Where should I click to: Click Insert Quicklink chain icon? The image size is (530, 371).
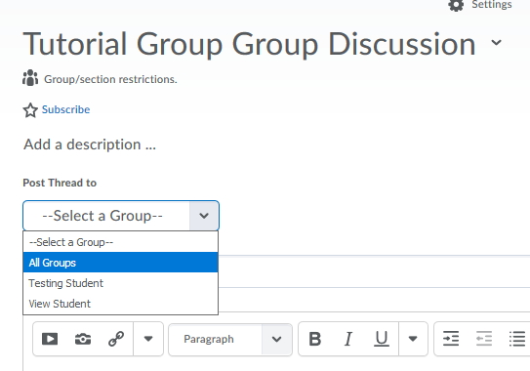point(116,339)
